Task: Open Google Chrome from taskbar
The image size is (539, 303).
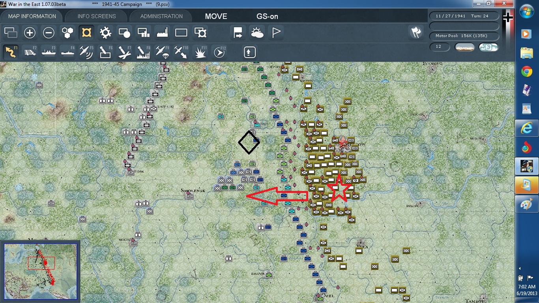Action: pos(527,71)
